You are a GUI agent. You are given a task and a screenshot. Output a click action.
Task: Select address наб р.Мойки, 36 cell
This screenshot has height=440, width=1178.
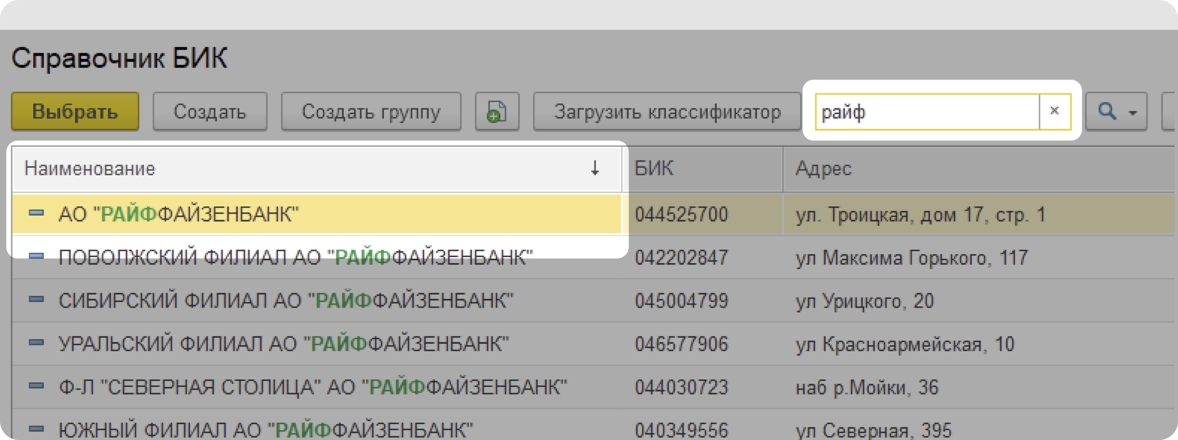[x=866, y=387]
